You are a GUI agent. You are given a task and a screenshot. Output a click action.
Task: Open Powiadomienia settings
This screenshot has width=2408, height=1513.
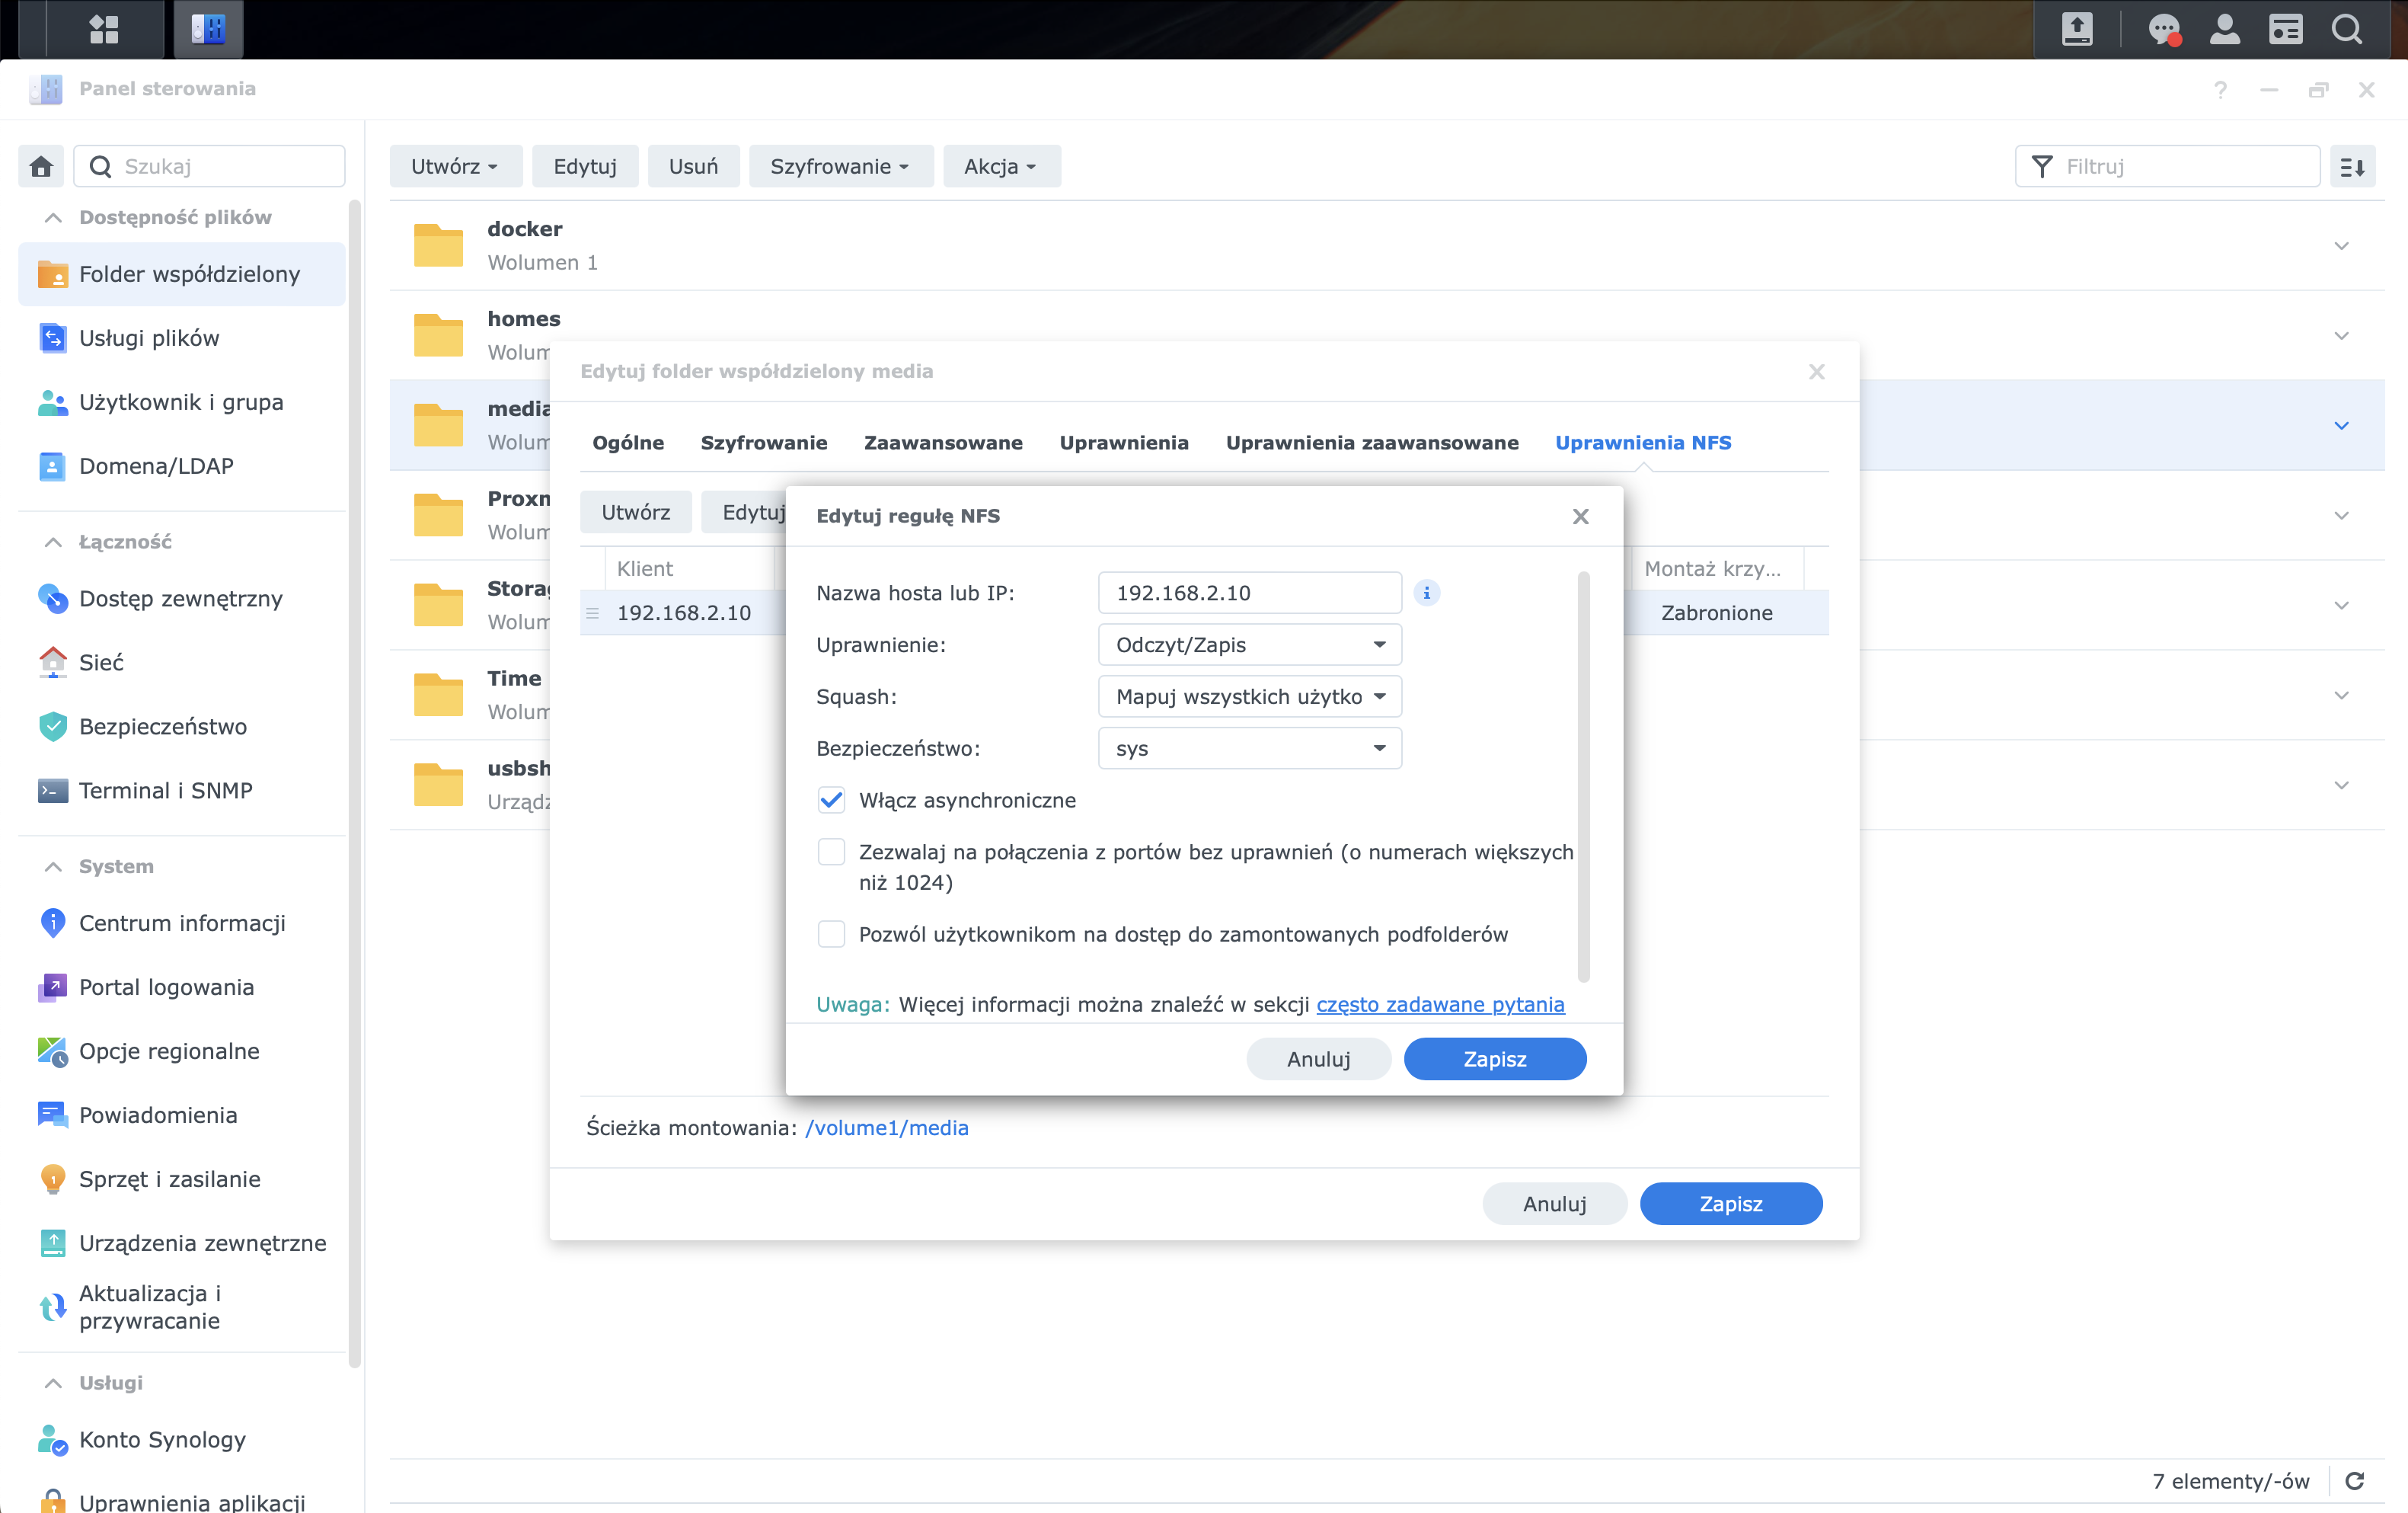coord(182,1115)
